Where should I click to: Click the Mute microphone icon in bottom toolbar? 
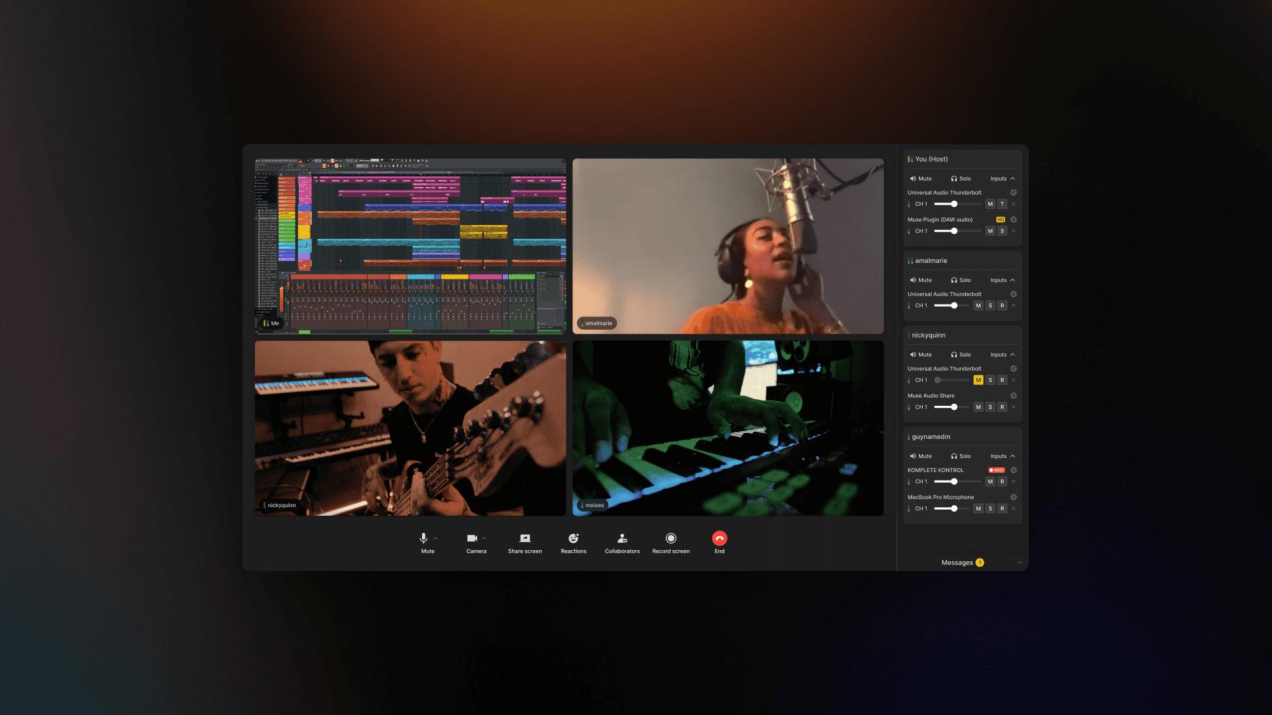(423, 538)
